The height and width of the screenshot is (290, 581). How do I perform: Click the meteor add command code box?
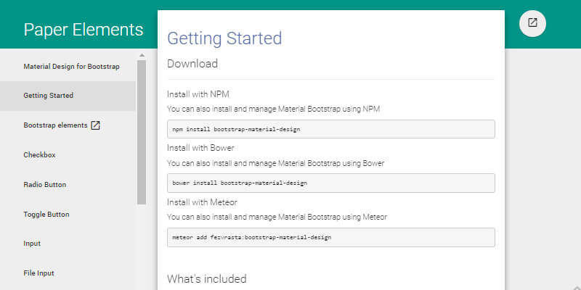330,237
